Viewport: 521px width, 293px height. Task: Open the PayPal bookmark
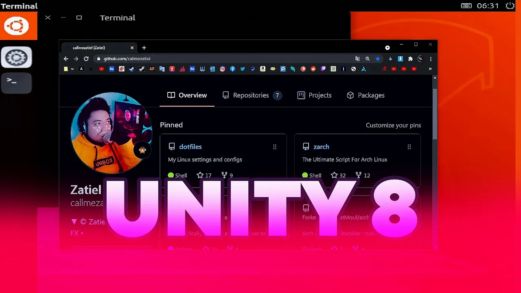pos(253,69)
